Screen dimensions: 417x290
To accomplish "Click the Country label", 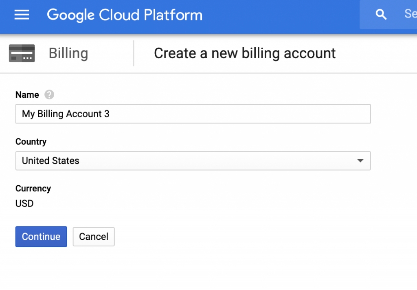I will coord(31,142).
